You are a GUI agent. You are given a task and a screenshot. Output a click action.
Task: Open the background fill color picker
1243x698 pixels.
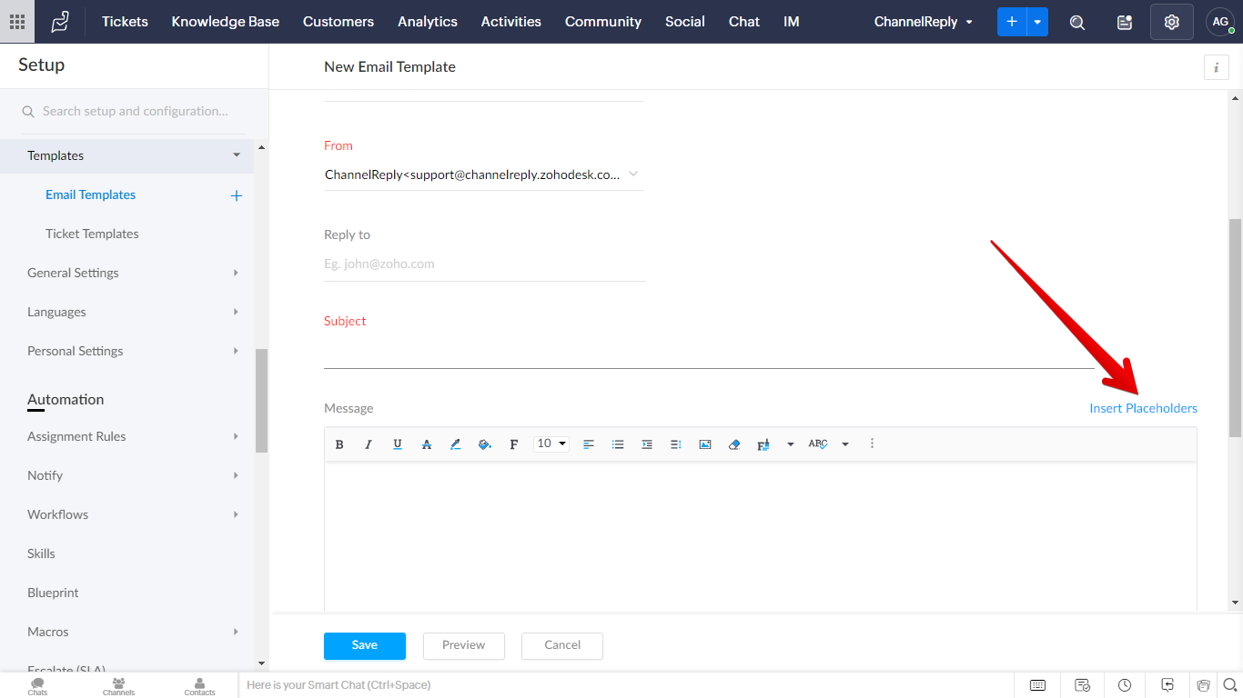click(485, 444)
